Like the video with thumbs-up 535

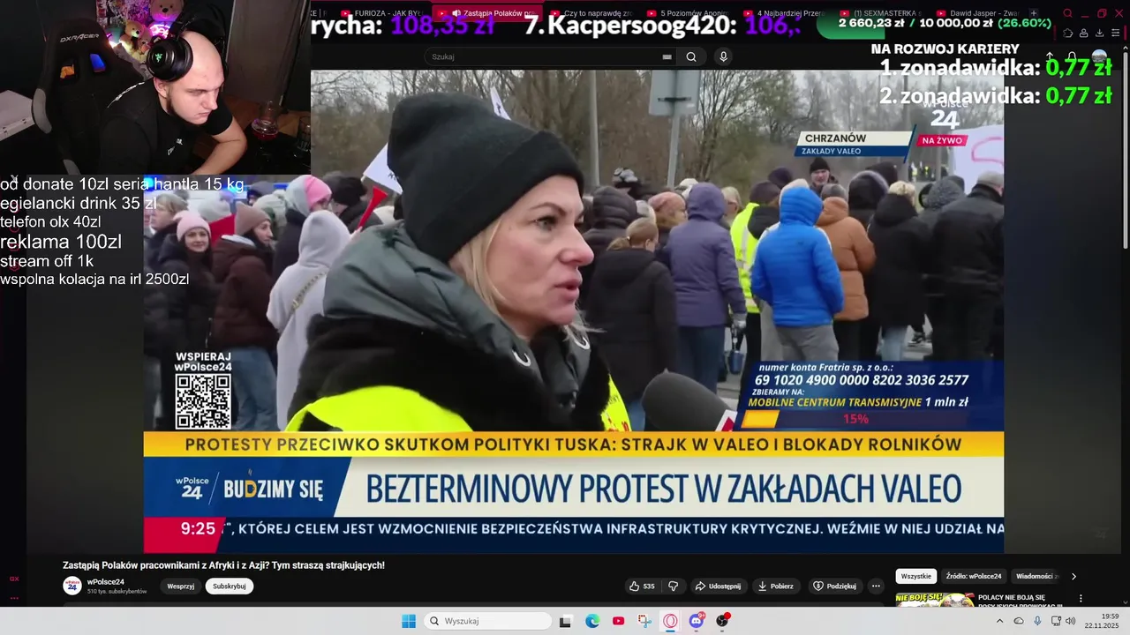coord(642,586)
